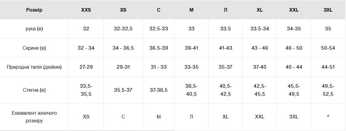346x131 pixels.
Task: Select the XS column header
Action: coord(123,10)
